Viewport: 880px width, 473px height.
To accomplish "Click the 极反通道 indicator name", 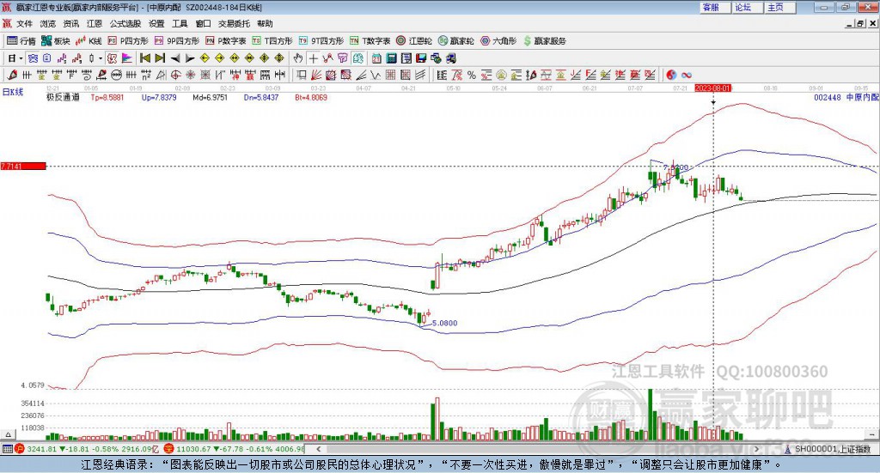I will pos(63,97).
